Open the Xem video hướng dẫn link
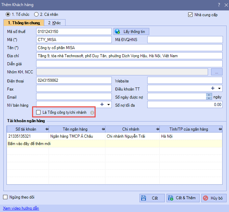Image resolution: width=229 pixels, height=212 pixels. [21, 208]
